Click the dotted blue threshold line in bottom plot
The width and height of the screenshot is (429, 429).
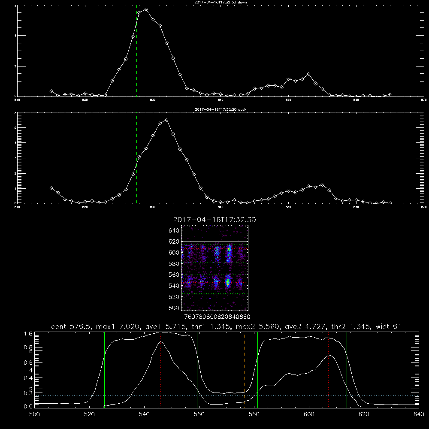[x=227, y=395]
